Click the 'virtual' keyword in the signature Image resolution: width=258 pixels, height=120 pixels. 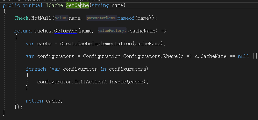pyautogui.click(x=33, y=5)
